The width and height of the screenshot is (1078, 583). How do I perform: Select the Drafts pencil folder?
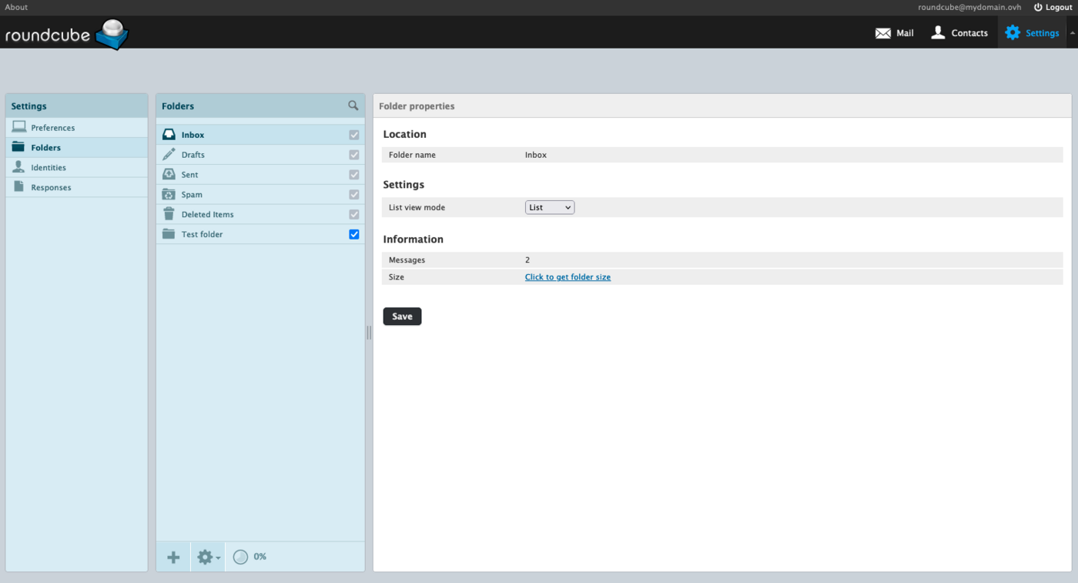[x=192, y=155]
